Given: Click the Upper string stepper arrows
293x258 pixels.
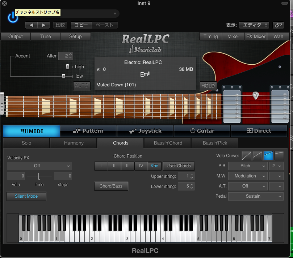Looking at the screenshot, I should [x=192, y=176].
